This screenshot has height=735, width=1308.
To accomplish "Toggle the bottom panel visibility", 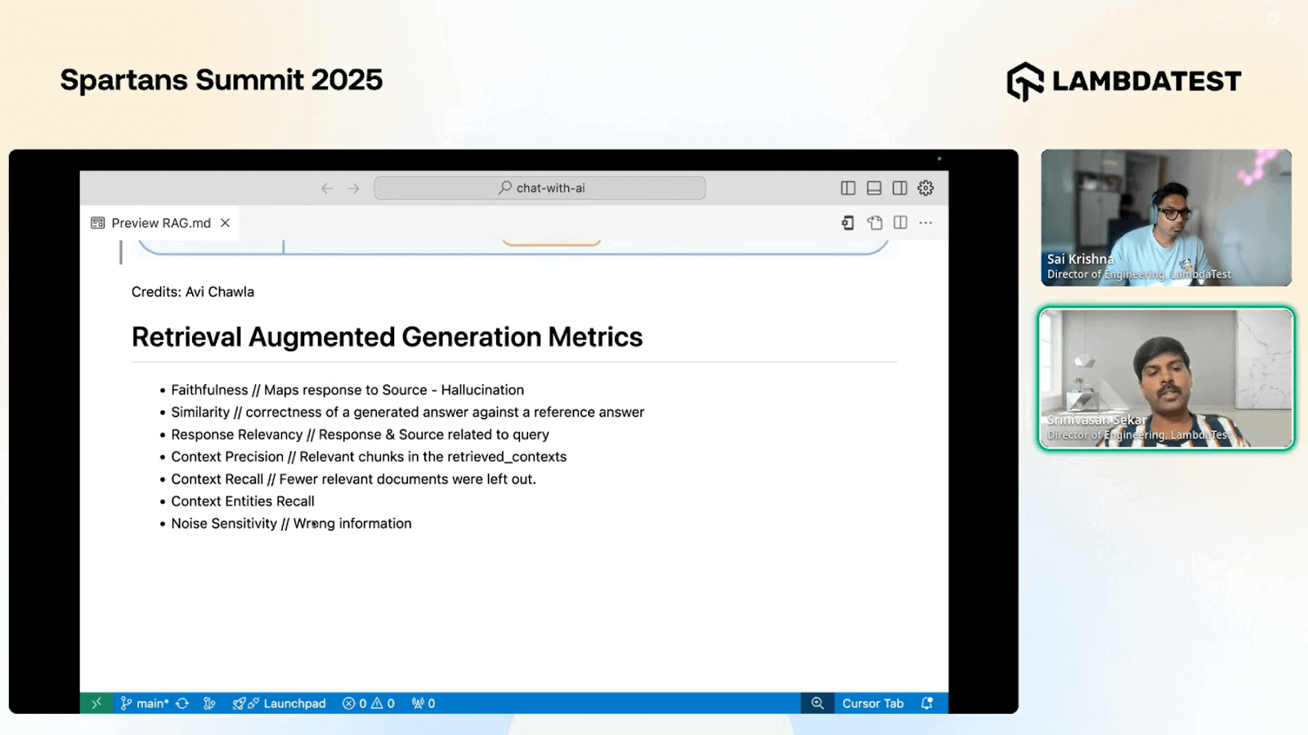I will click(874, 187).
